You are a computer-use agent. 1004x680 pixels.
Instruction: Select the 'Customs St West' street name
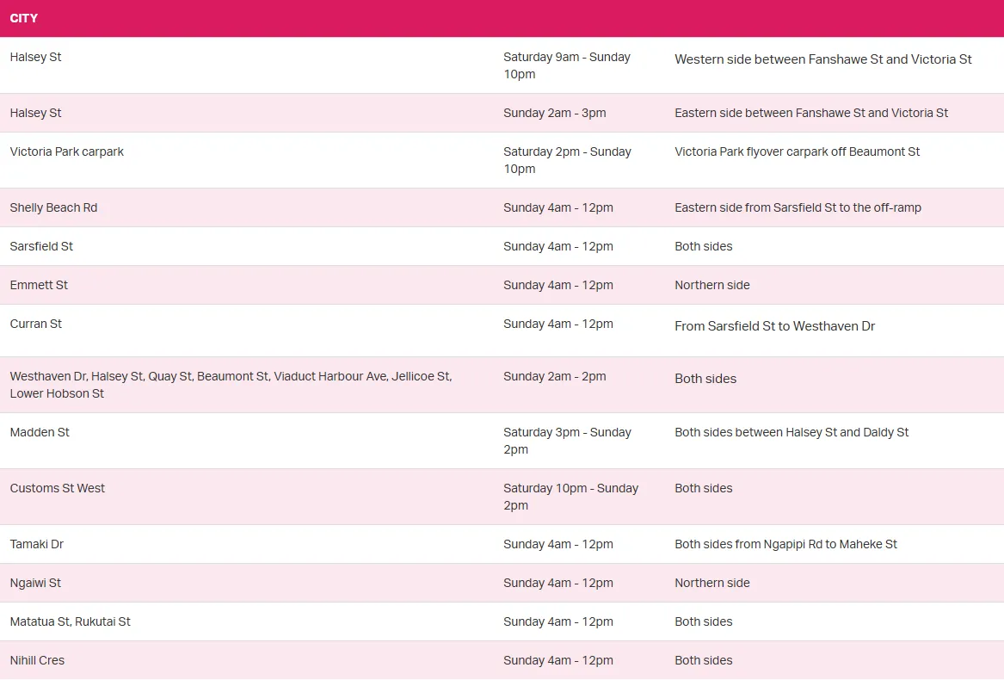57,488
